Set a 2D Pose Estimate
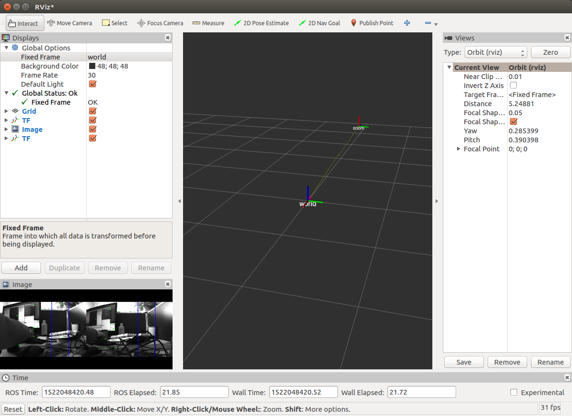 [x=261, y=22]
